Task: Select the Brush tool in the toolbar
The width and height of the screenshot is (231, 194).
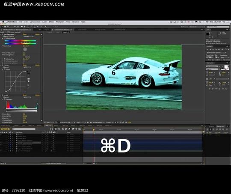Action: pos(32,27)
